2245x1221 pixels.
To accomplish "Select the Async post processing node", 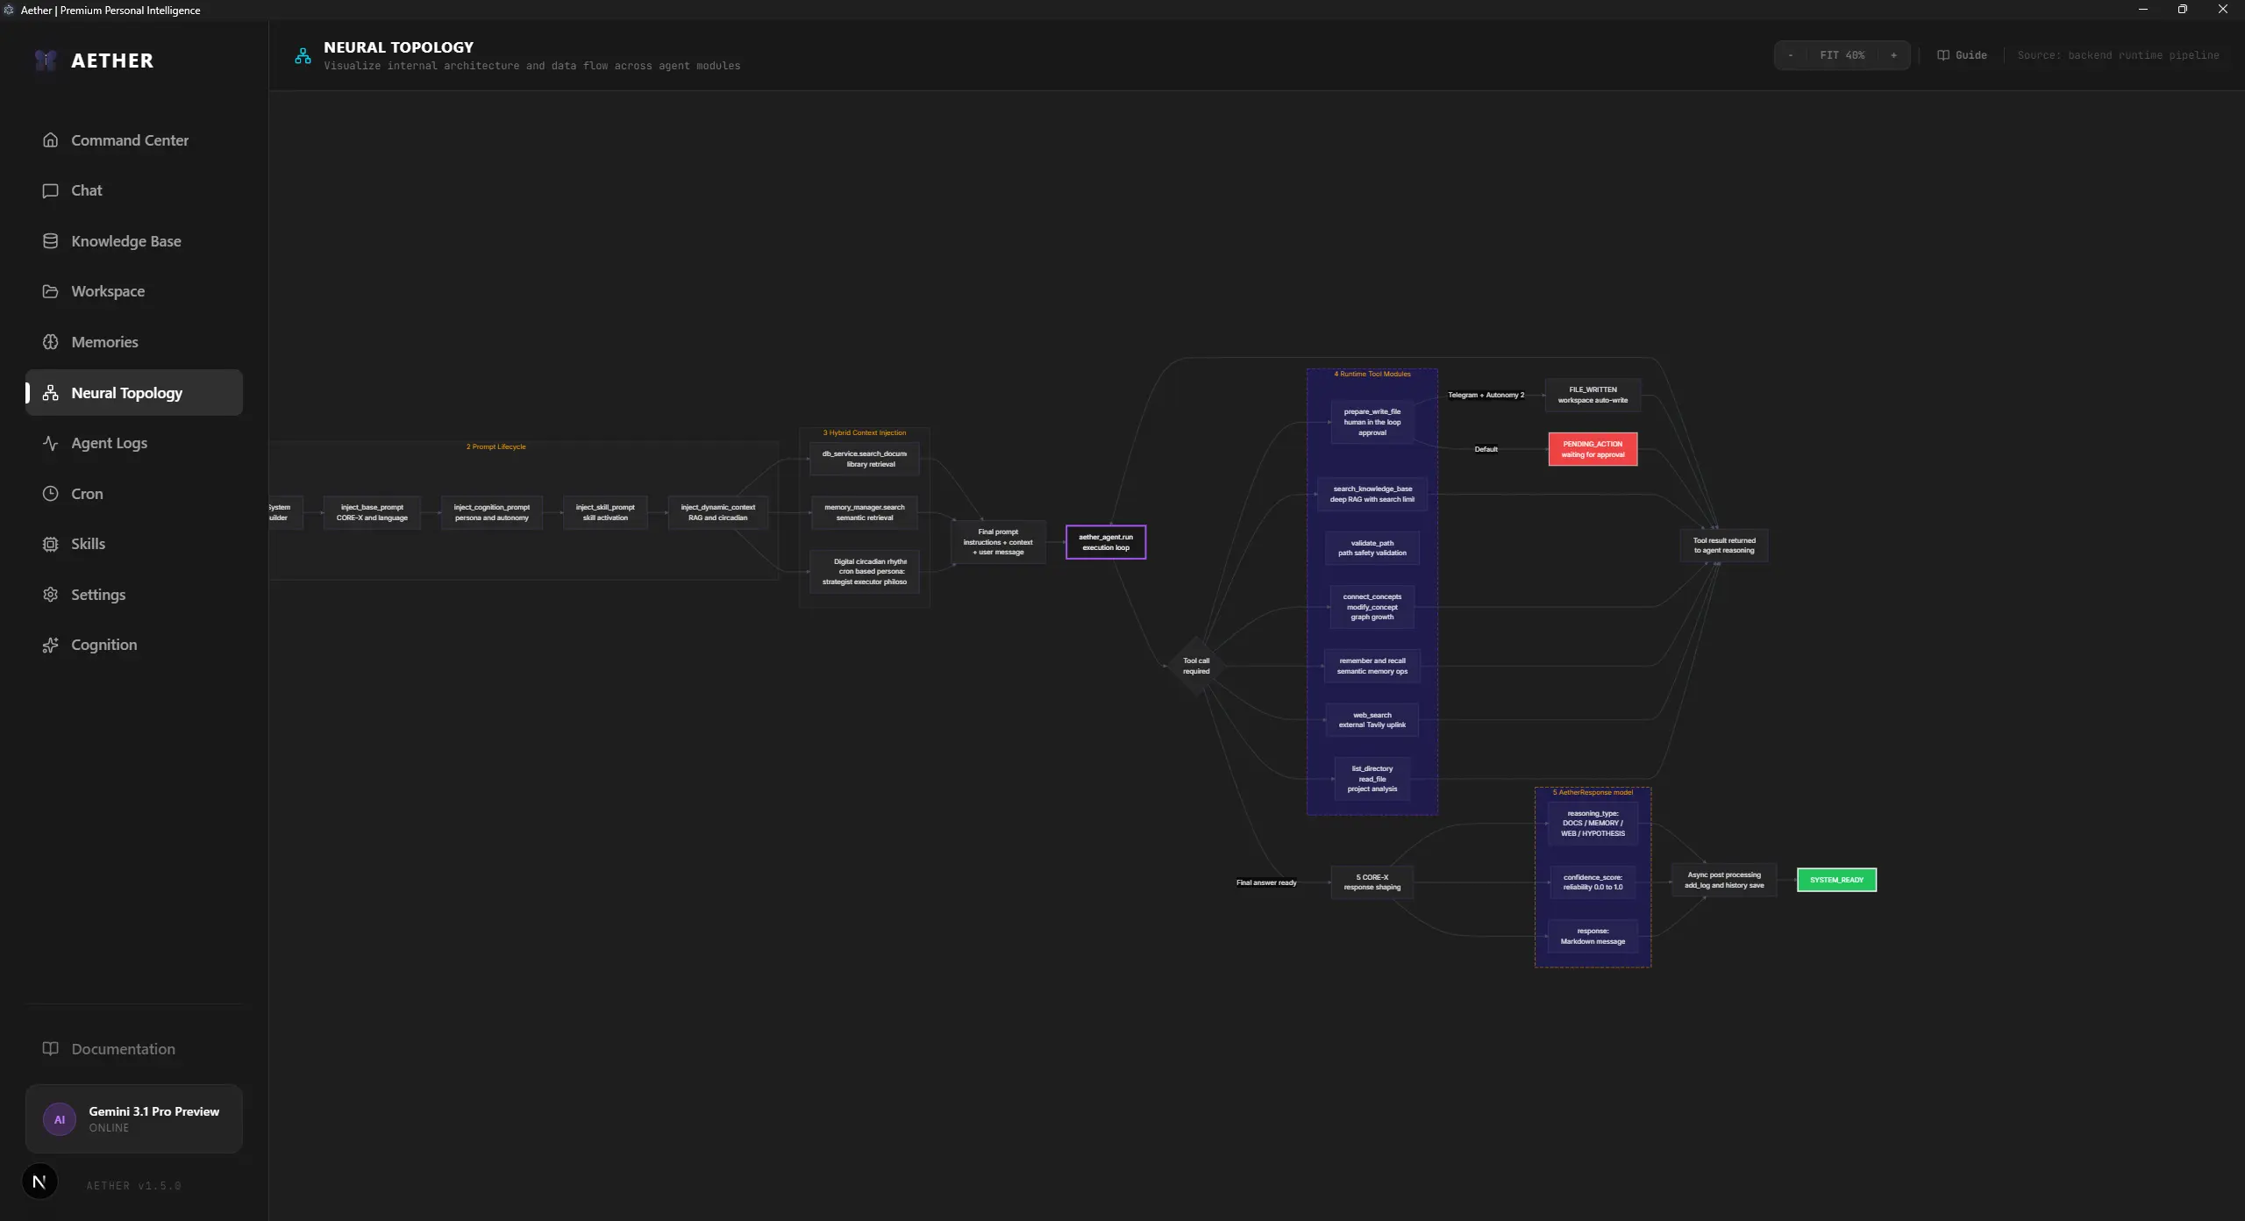I will [1724, 880].
